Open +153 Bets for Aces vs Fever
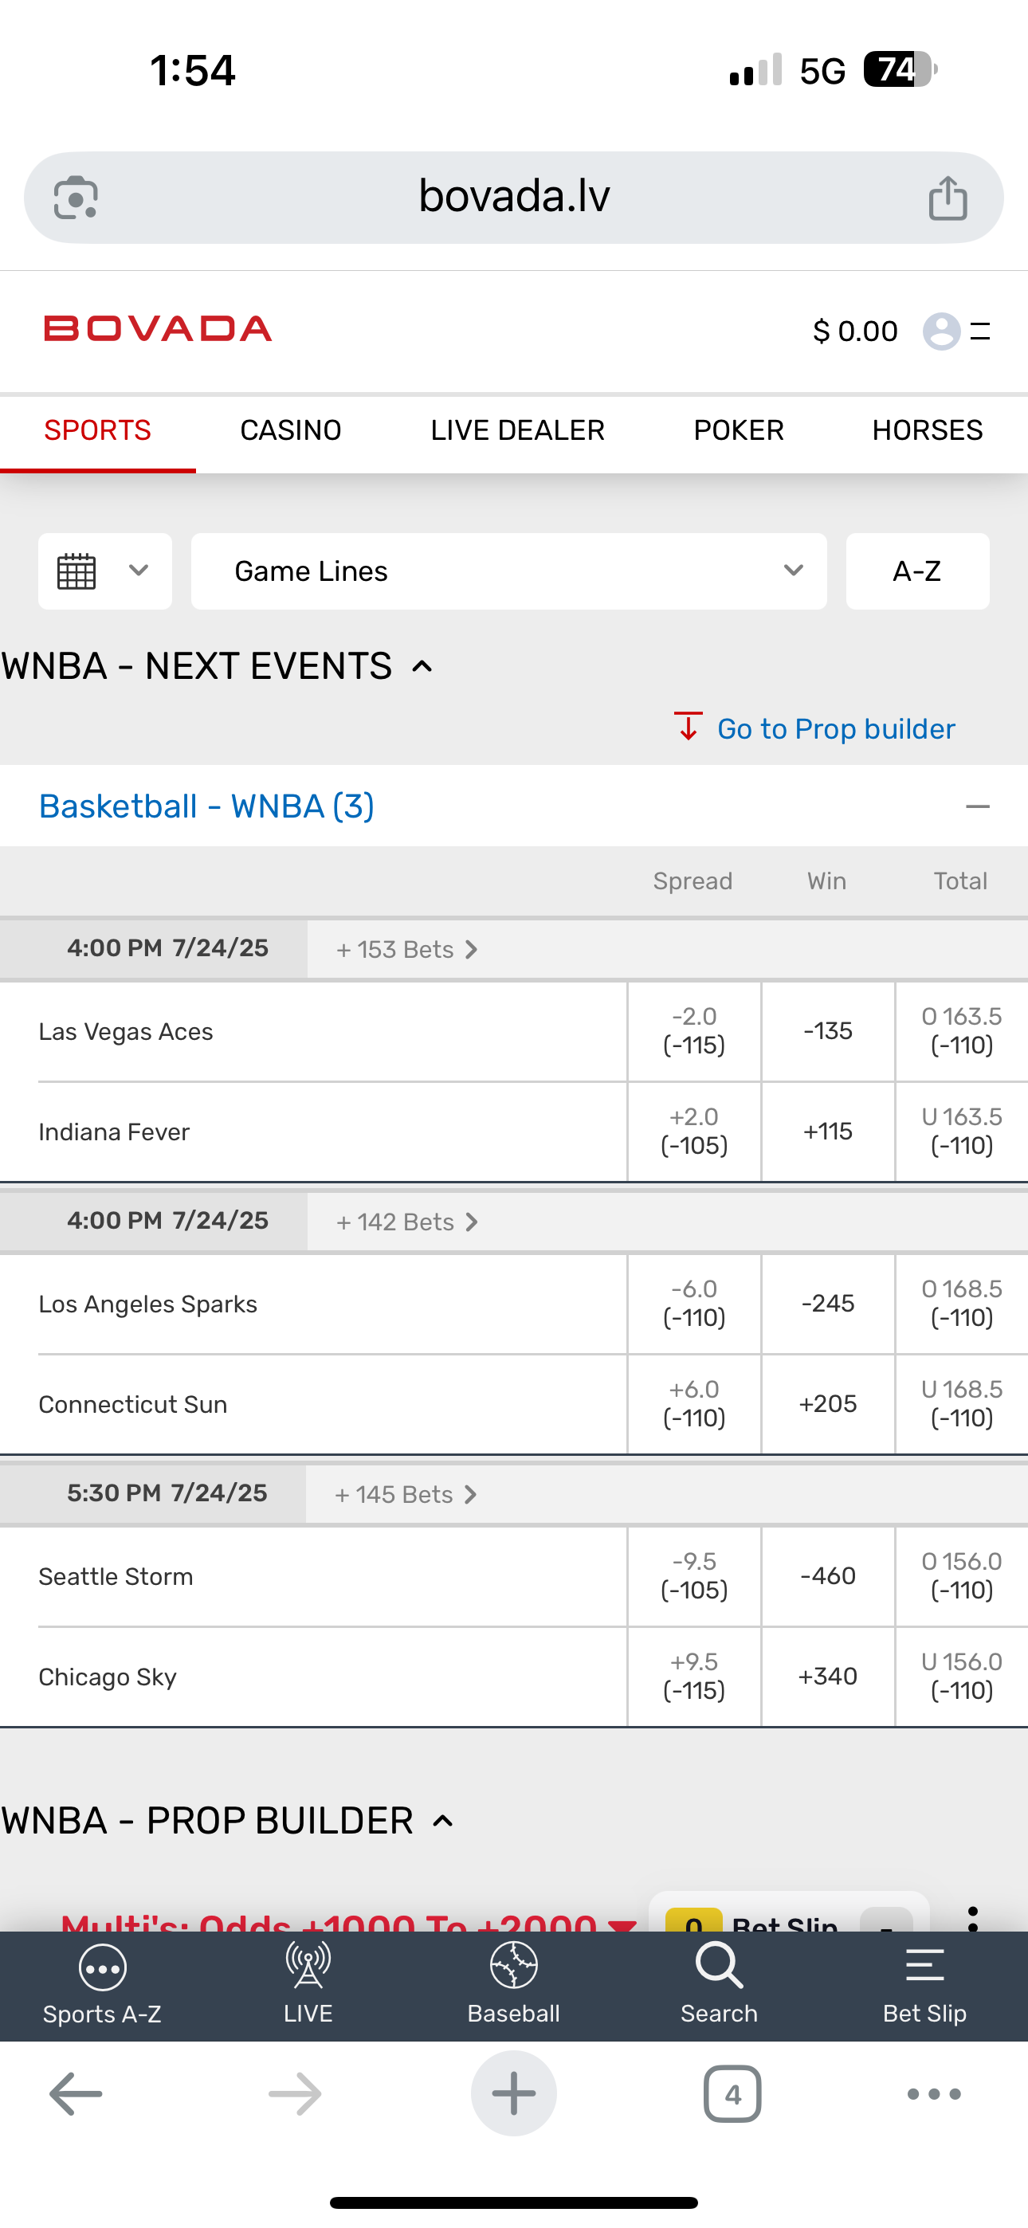1028x2228 pixels. 406,950
